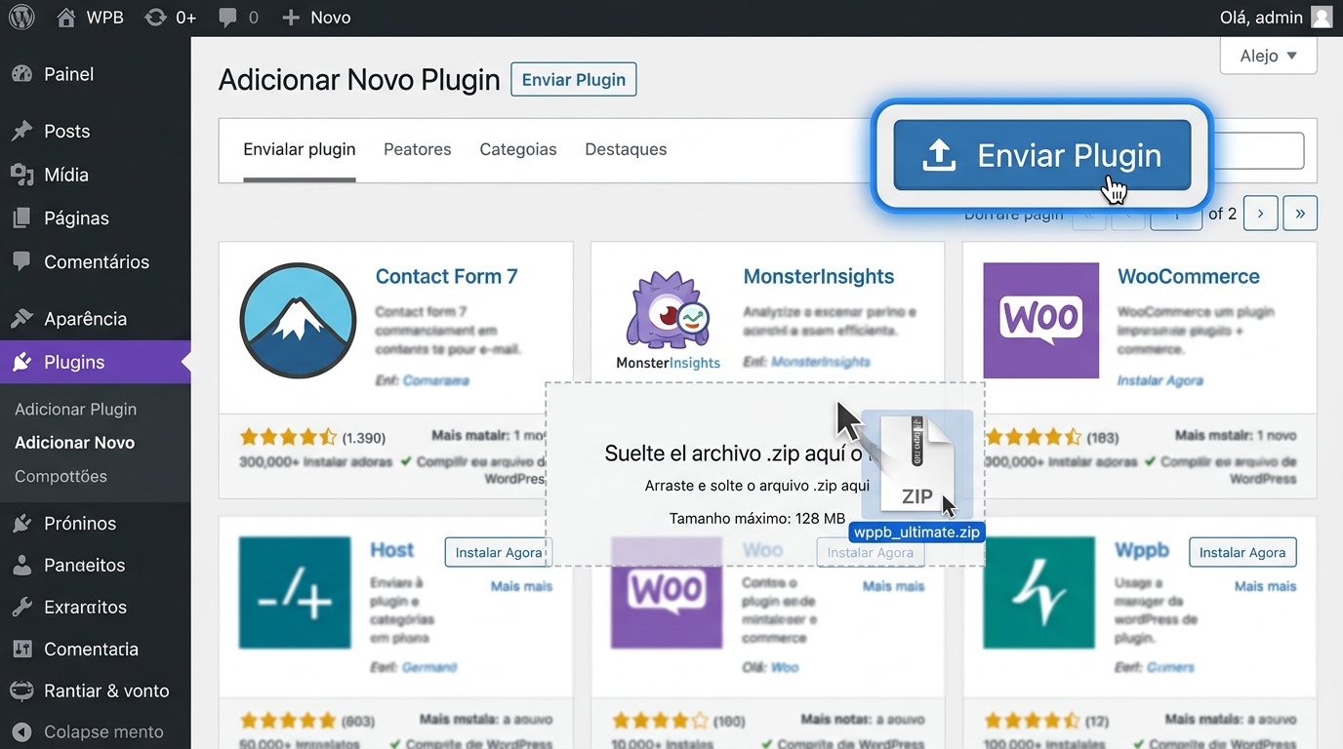Screen dimensions: 1343x749
Task: Expand the Alejo help dropdown
Action: [1268, 56]
